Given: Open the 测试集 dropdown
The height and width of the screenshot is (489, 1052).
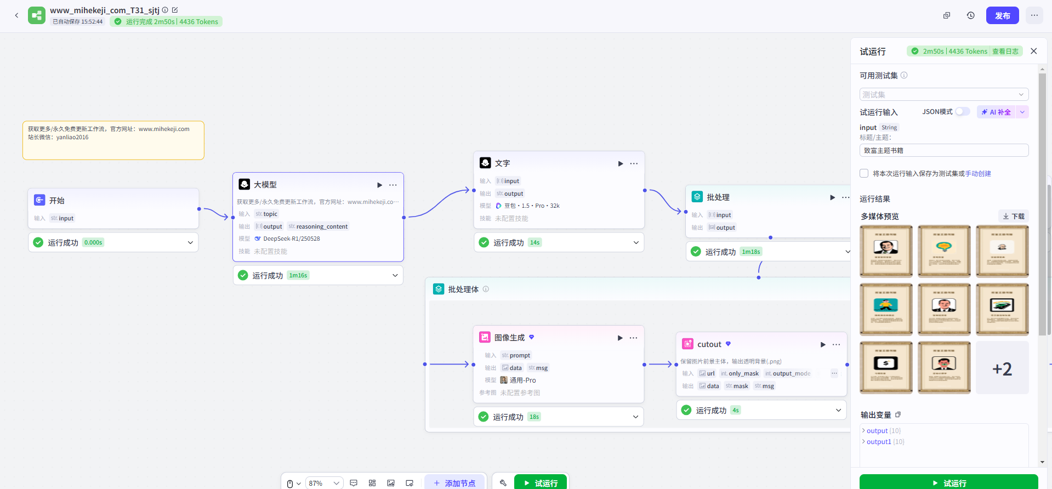Looking at the screenshot, I should [x=943, y=94].
